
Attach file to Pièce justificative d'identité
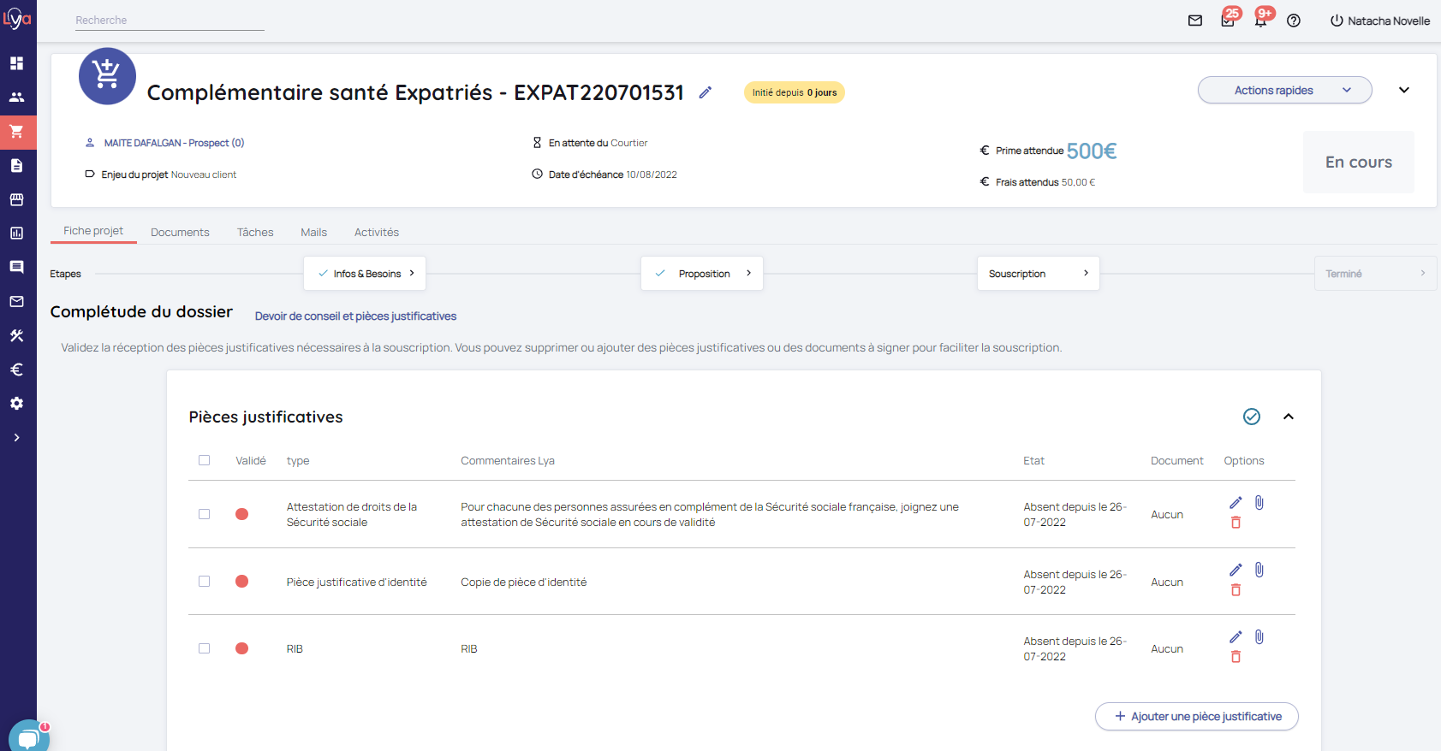coord(1259,570)
